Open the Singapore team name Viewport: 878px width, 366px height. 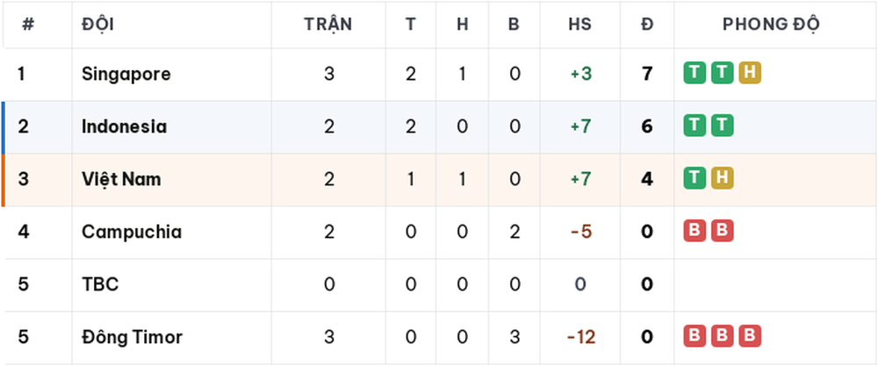[x=126, y=74]
